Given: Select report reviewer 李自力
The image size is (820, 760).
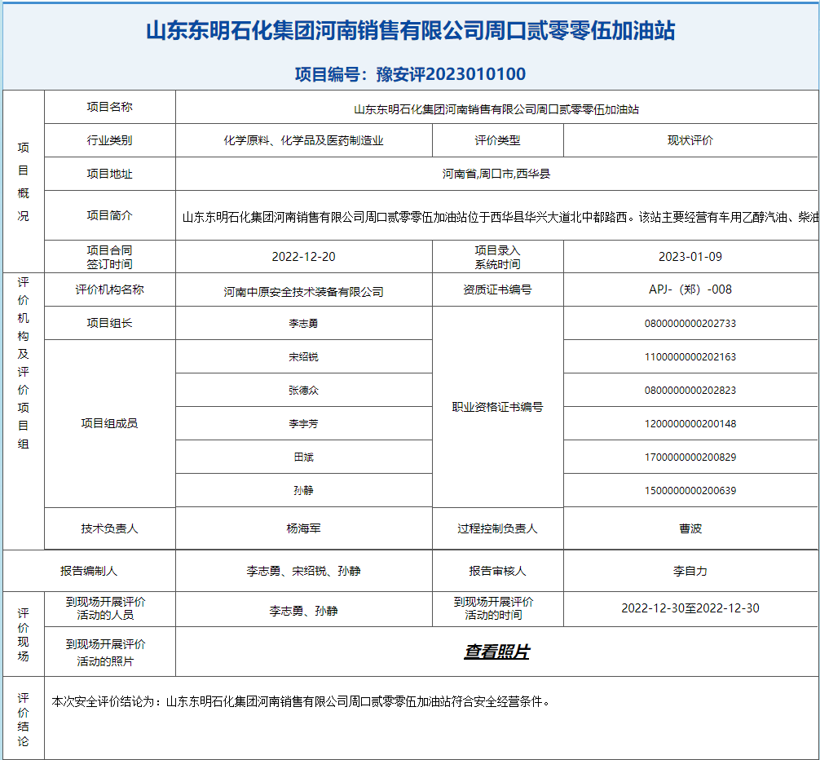Looking at the screenshot, I should (x=690, y=571).
